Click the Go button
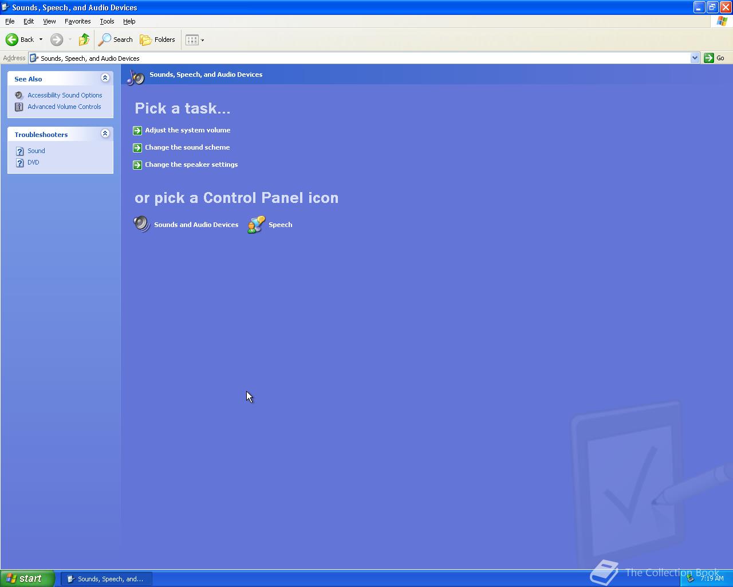This screenshot has width=733, height=587. point(715,58)
